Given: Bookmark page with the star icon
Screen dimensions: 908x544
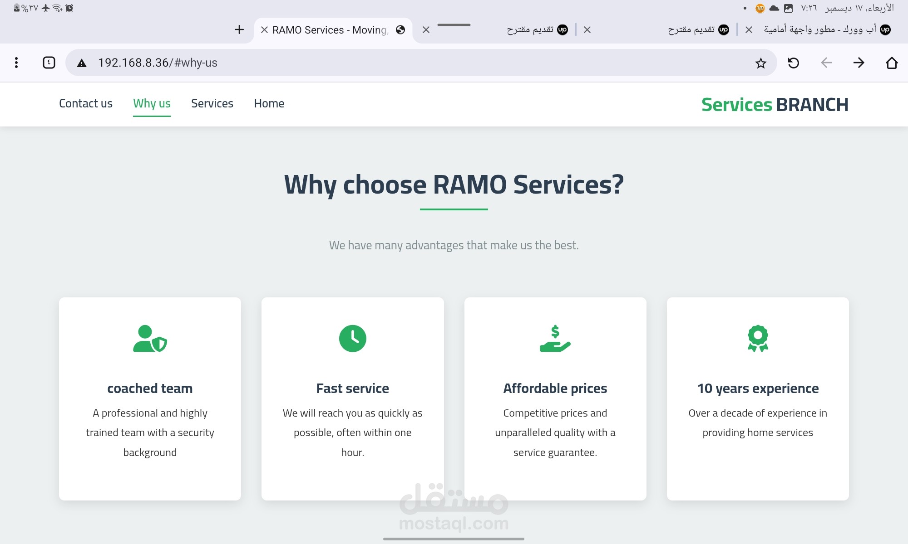Looking at the screenshot, I should [760, 63].
